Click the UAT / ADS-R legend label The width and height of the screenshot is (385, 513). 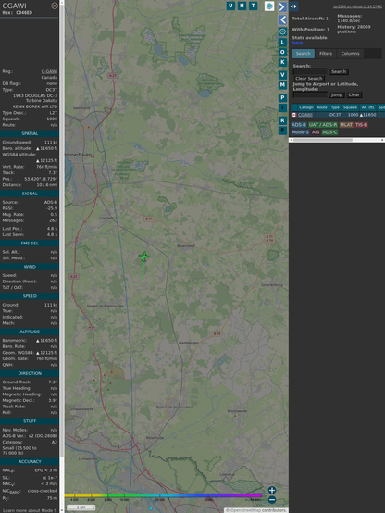click(x=322, y=125)
